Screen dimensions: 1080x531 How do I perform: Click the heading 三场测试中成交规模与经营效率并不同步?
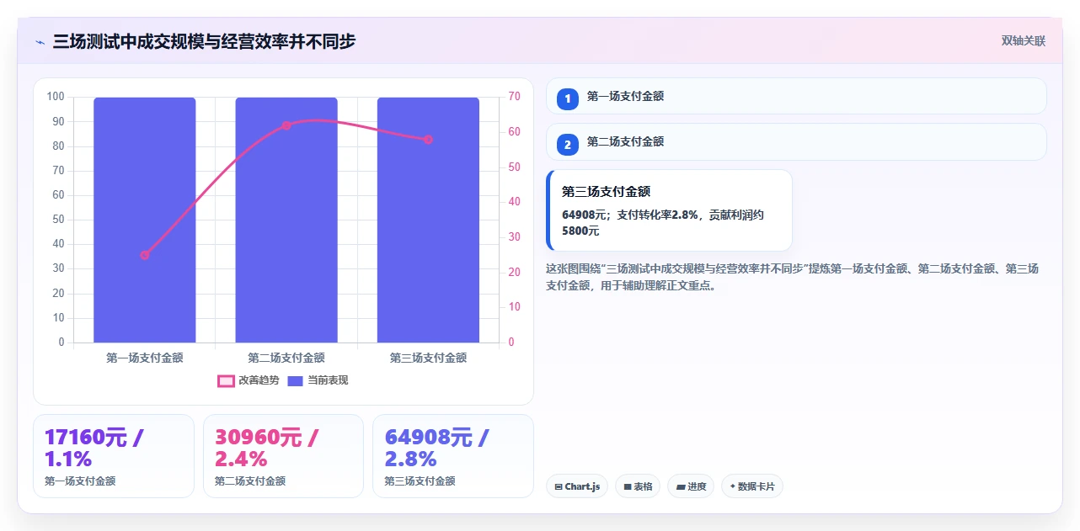click(204, 41)
